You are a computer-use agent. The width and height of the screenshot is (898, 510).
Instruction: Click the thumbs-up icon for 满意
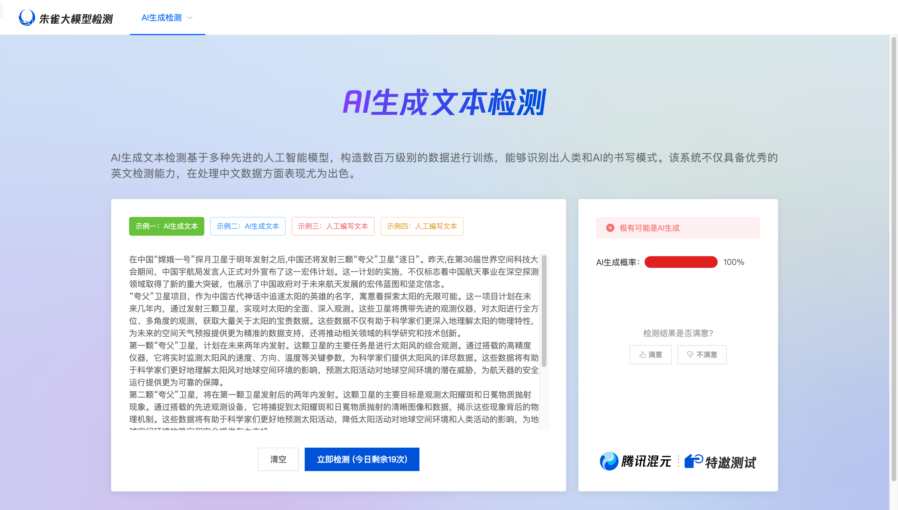pos(642,355)
